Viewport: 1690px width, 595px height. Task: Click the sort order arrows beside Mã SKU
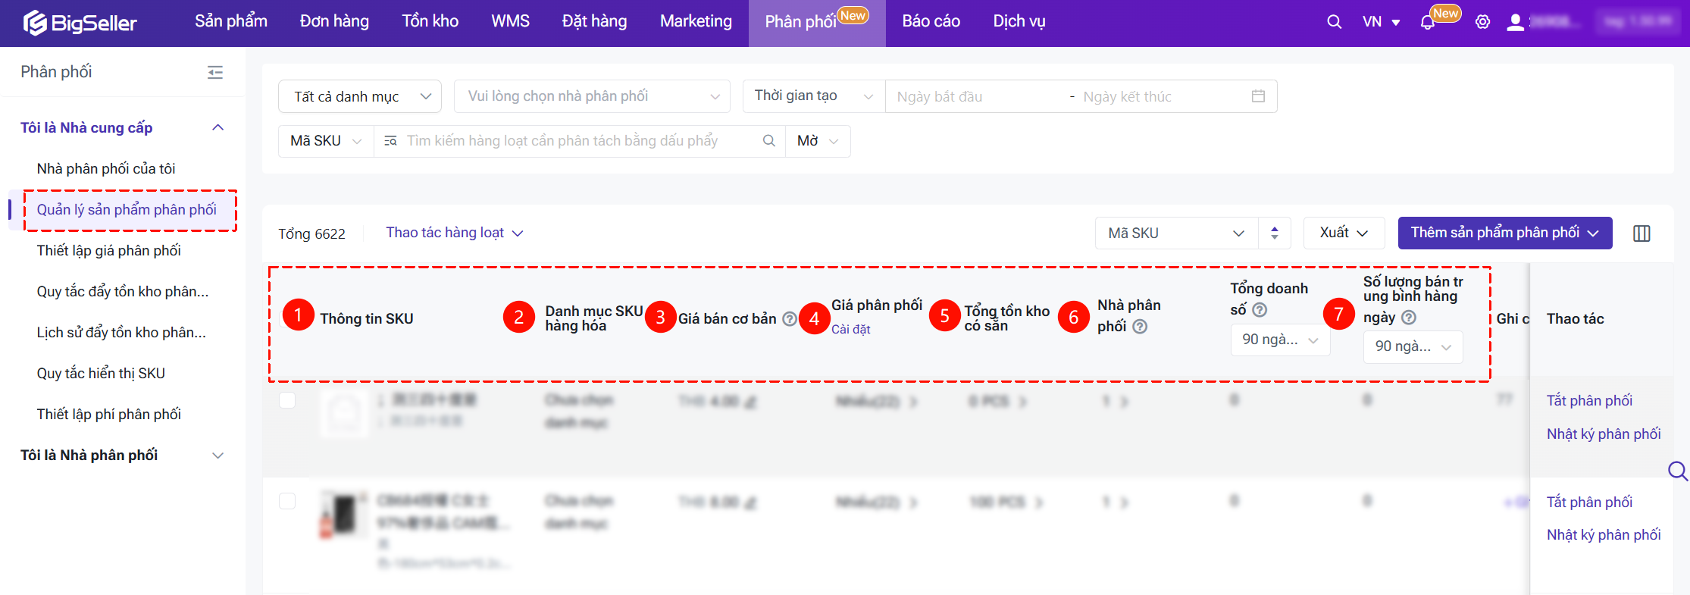click(x=1275, y=233)
